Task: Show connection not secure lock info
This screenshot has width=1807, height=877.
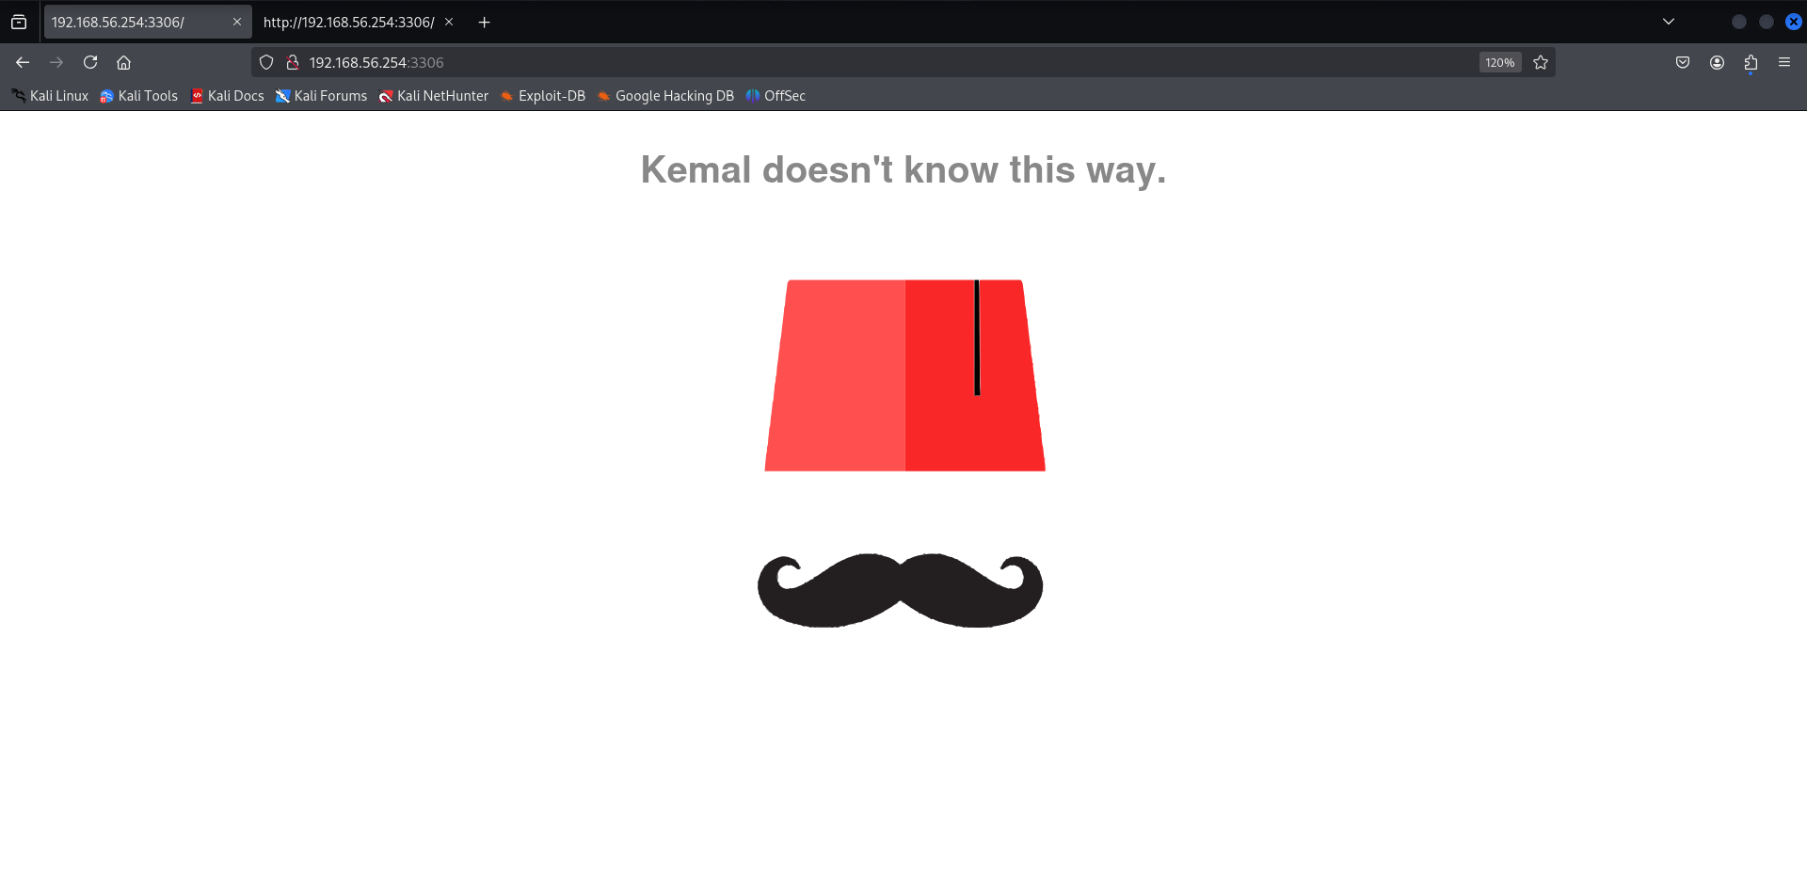Action: [x=293, y=62]
